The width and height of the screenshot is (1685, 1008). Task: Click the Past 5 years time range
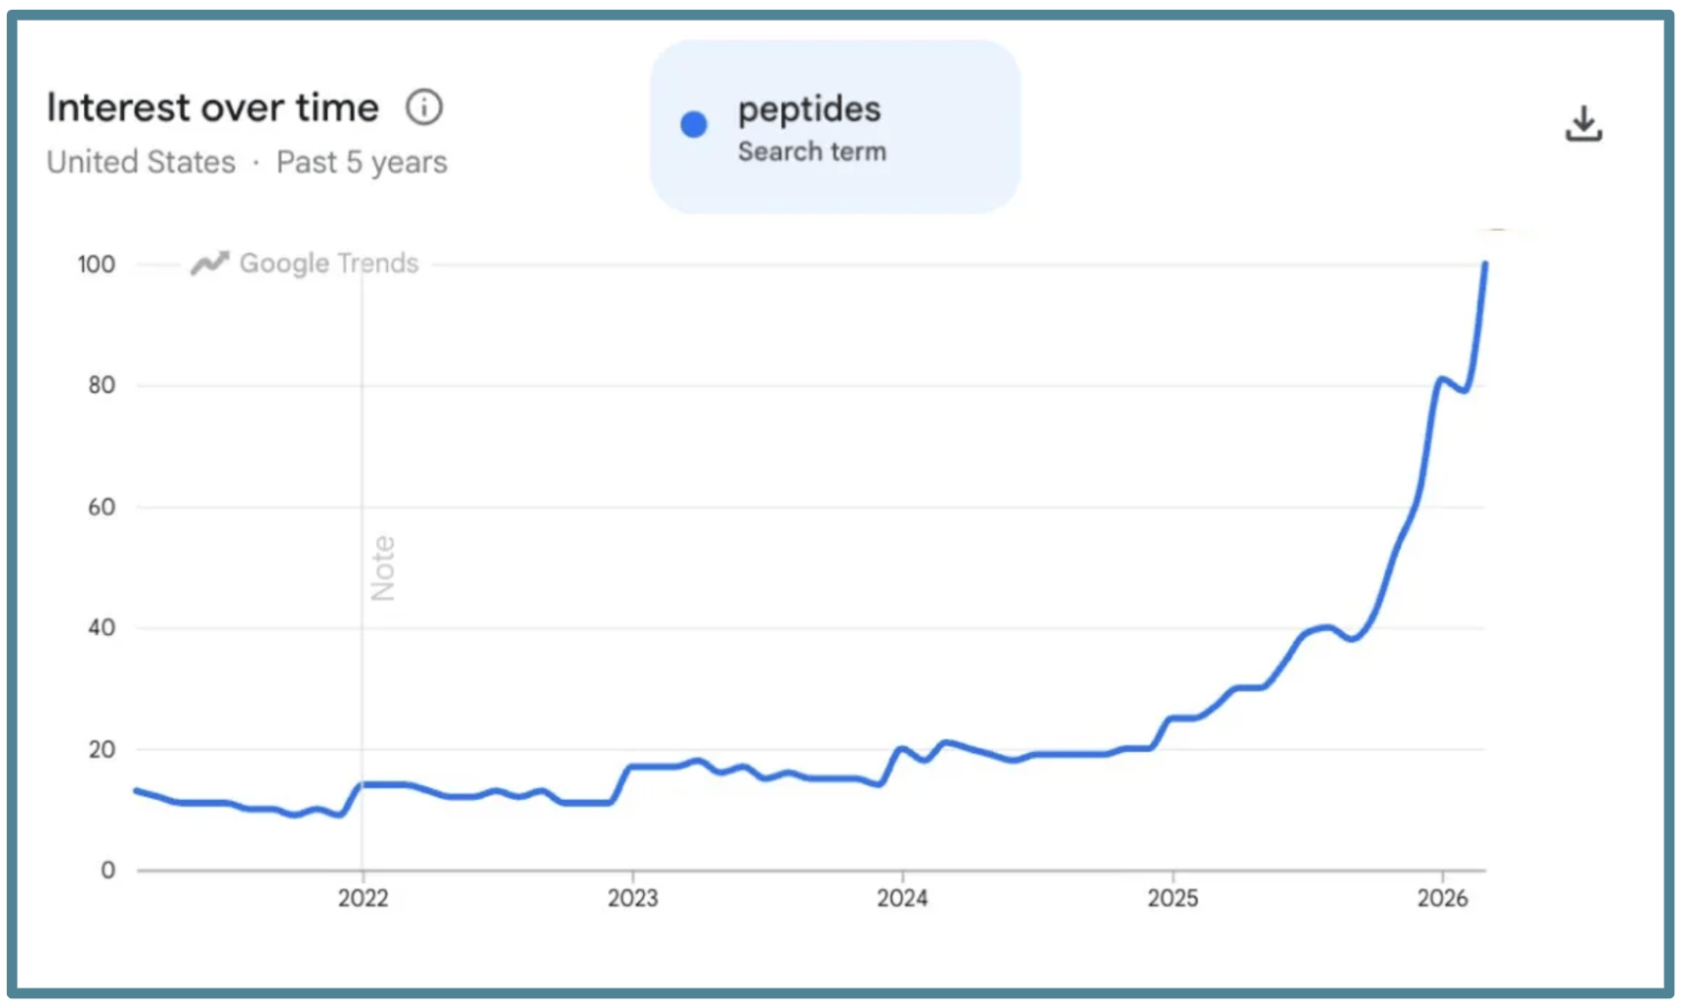coord(362,162)
